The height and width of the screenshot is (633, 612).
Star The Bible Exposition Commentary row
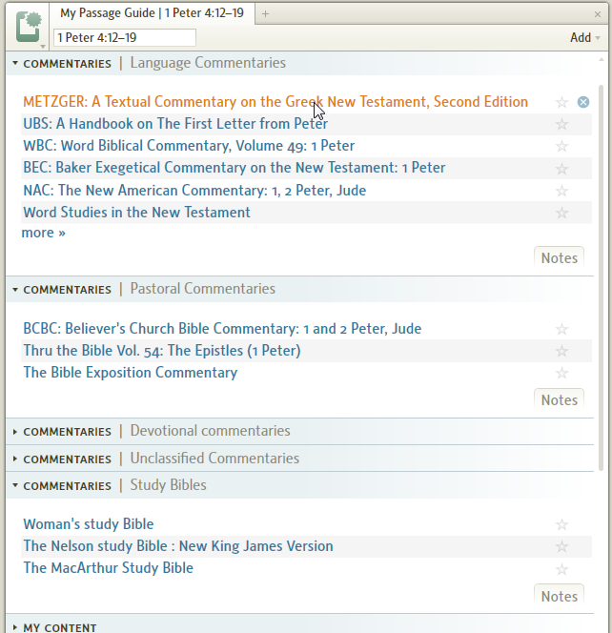(x=561, y=373)
